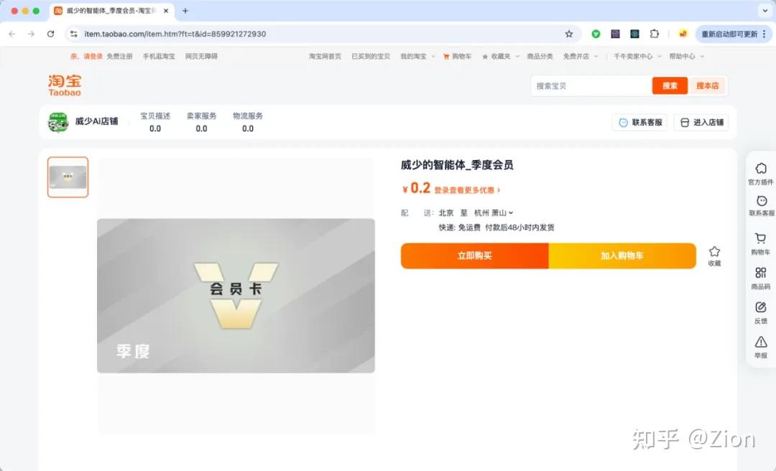Open the Chrome extensions puzzle icon
The image size is (776, 471).
click(655, 34)
